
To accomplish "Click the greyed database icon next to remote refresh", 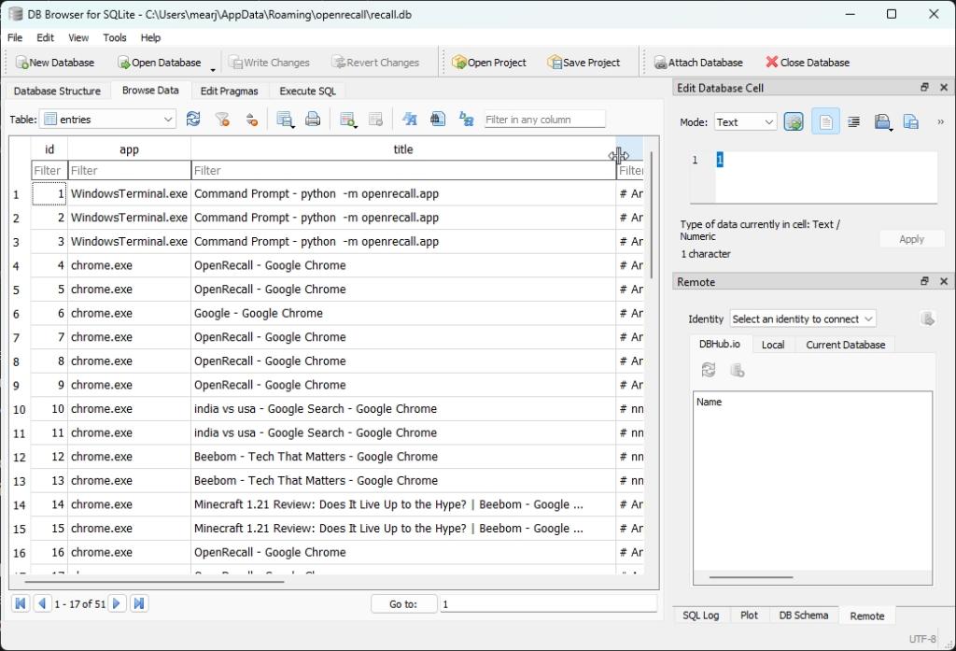I will tap(738, 370).
